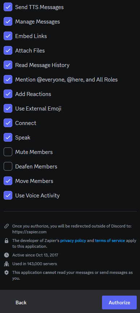Image resolution: width=140 pixels, height=313 pixels.
Task: Open the privacy policy link
Action: pyautogui.click(x=73, y=241)
